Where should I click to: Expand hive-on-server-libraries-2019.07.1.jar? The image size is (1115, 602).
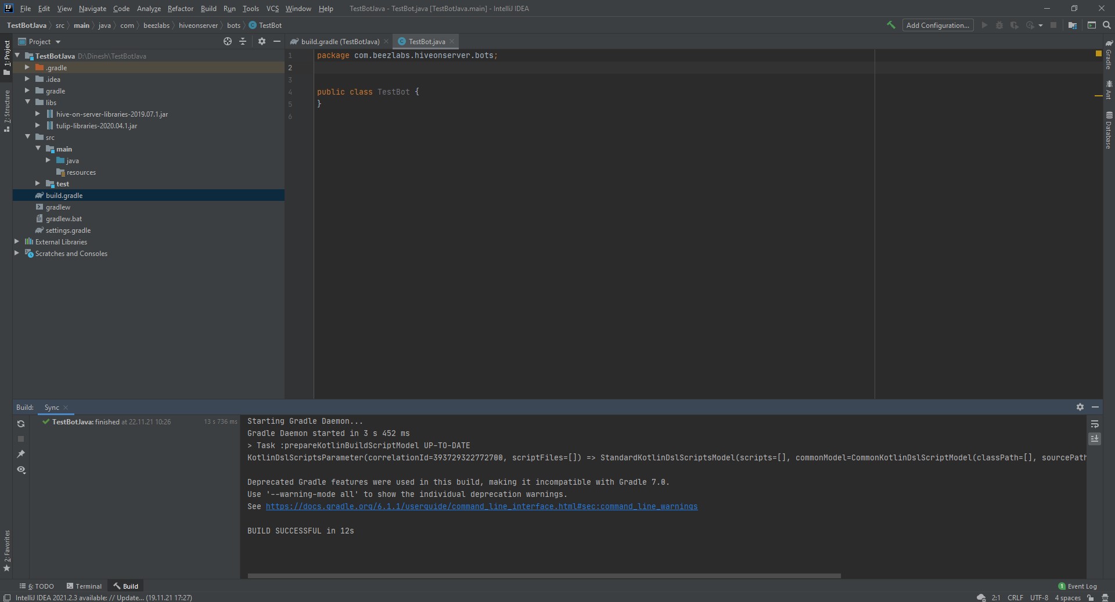pos(38,114)
